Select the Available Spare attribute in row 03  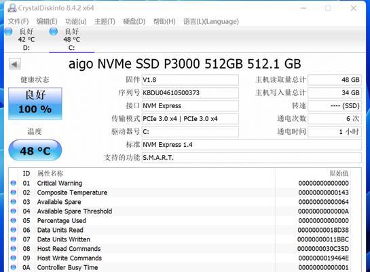click(x=59, y=202)
